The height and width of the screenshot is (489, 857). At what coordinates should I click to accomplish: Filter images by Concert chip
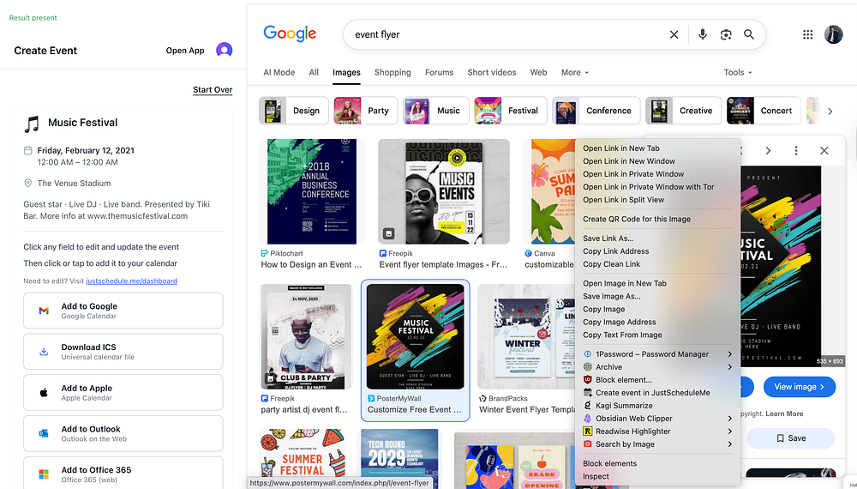[764, 111]
